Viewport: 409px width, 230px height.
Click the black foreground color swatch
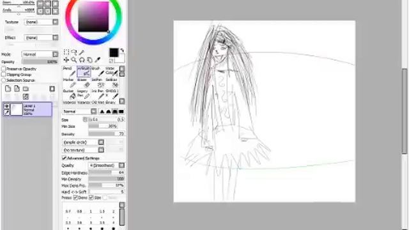[114, 52]
